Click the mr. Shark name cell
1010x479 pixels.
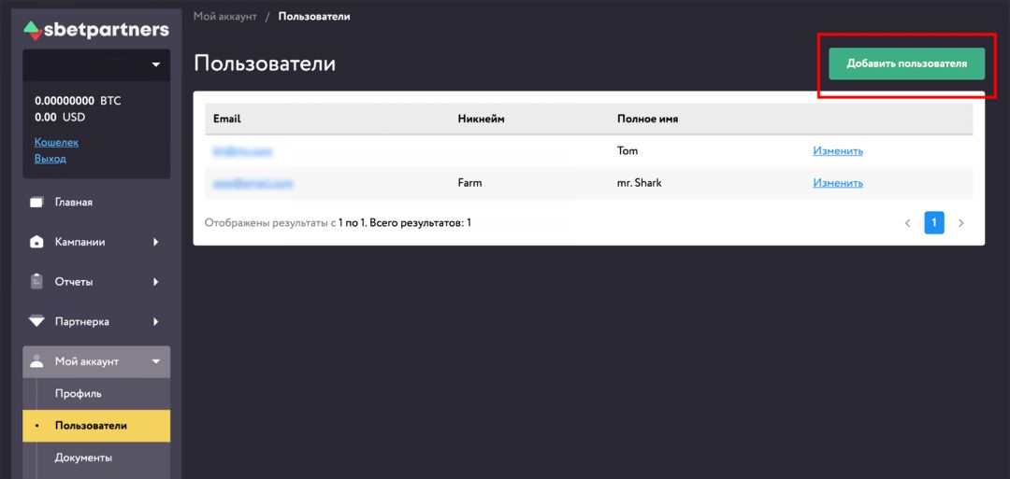[639, 183]
